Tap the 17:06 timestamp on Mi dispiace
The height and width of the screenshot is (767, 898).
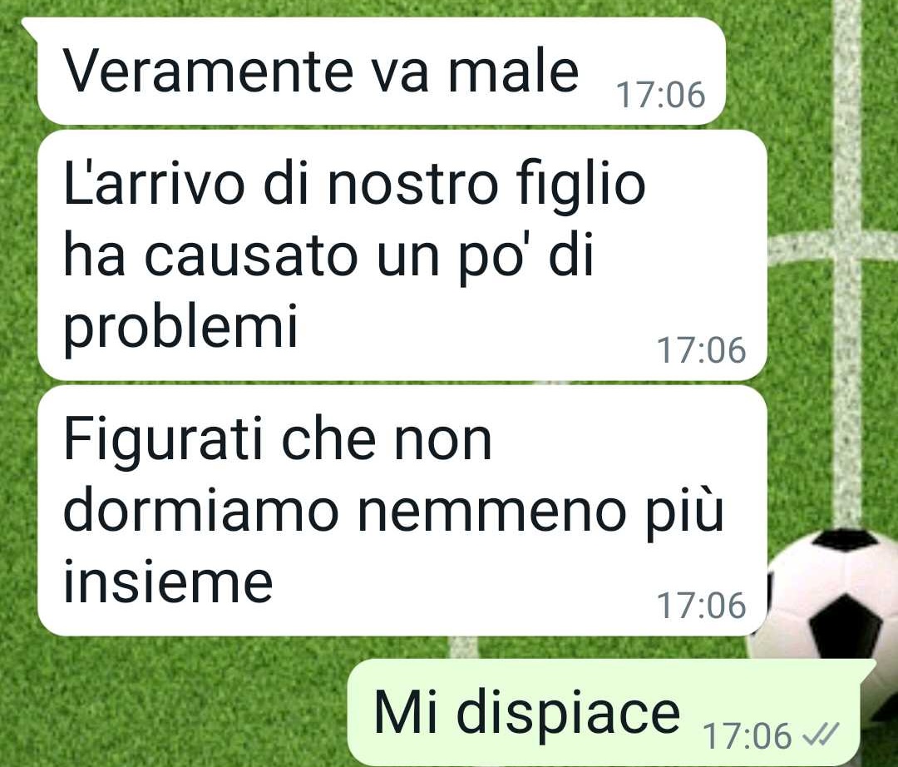pyautogui.click(x=747, y=735)
